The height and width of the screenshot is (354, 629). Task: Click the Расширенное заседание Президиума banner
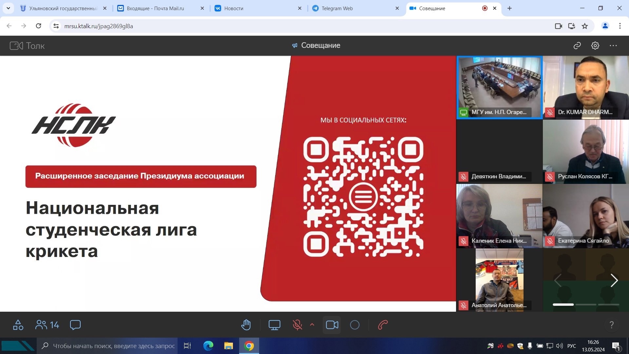tap(141, 176)
